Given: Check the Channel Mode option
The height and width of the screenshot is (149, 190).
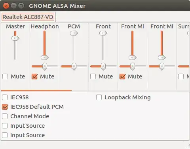Looking at the screenshot, I should click(5, 116).
